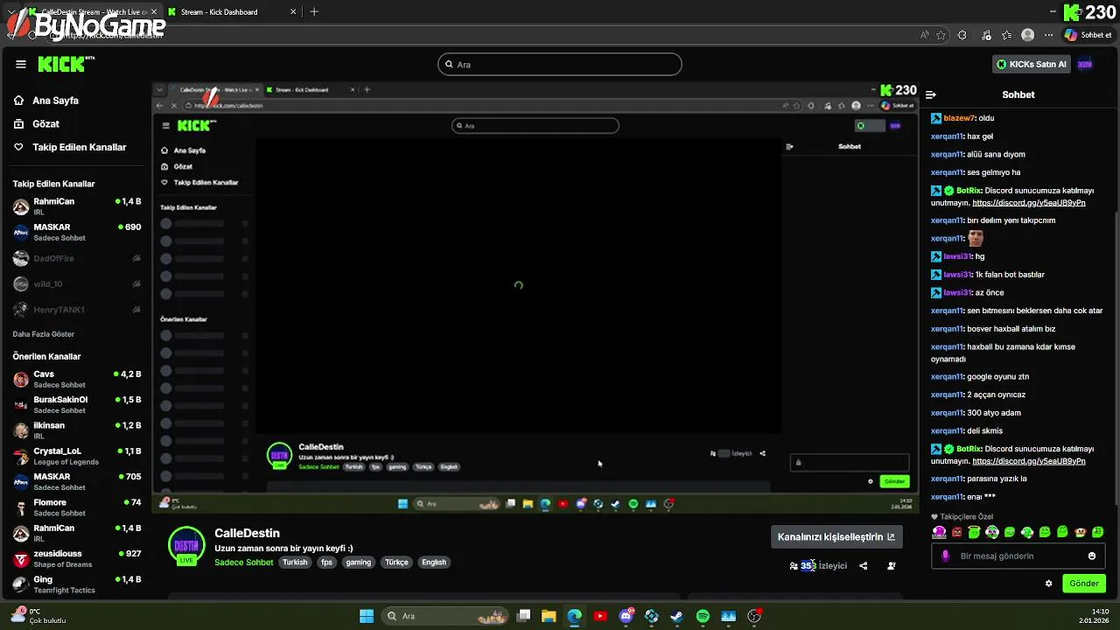Click Bir mesaj gönderin chat input
This screenshot has width=1120, height=630.
pyautogui.click(x=1018, y=556)
